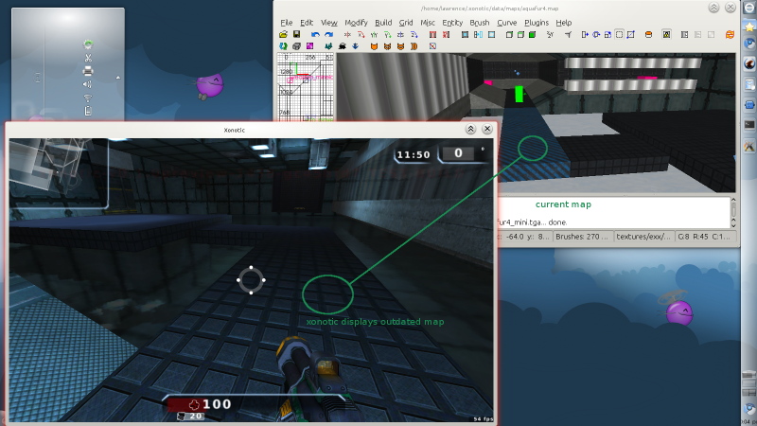Open the Plugins menu

(537, 22)
